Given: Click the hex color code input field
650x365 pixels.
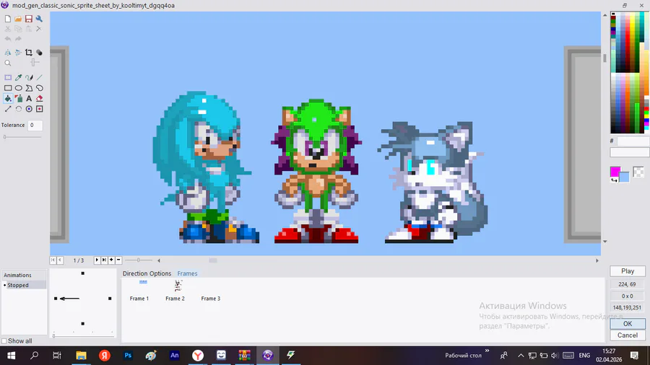Looking at the screenshot, I should pyautogui.click(x=633, y=141).
